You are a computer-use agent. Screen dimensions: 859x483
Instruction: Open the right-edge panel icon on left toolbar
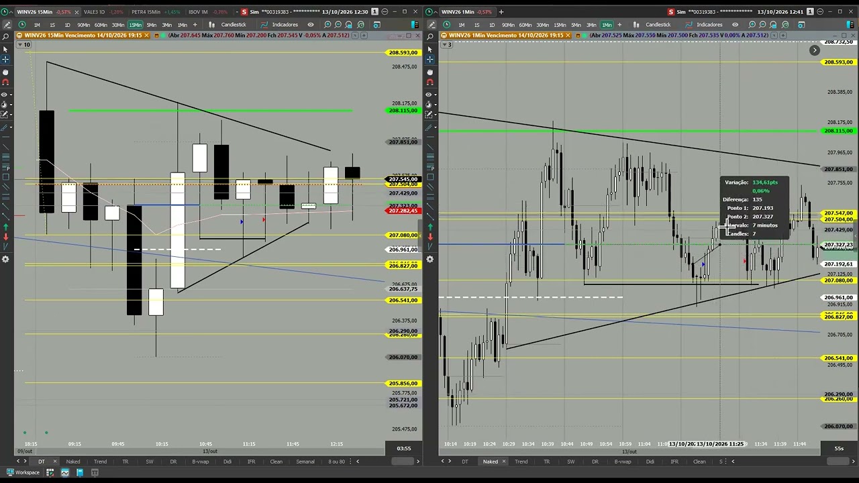pyautogui.click(x=416, y=25)
